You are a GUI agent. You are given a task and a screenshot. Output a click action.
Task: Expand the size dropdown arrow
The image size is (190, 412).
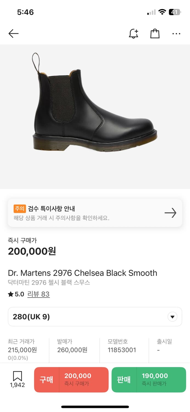(172, 317)
